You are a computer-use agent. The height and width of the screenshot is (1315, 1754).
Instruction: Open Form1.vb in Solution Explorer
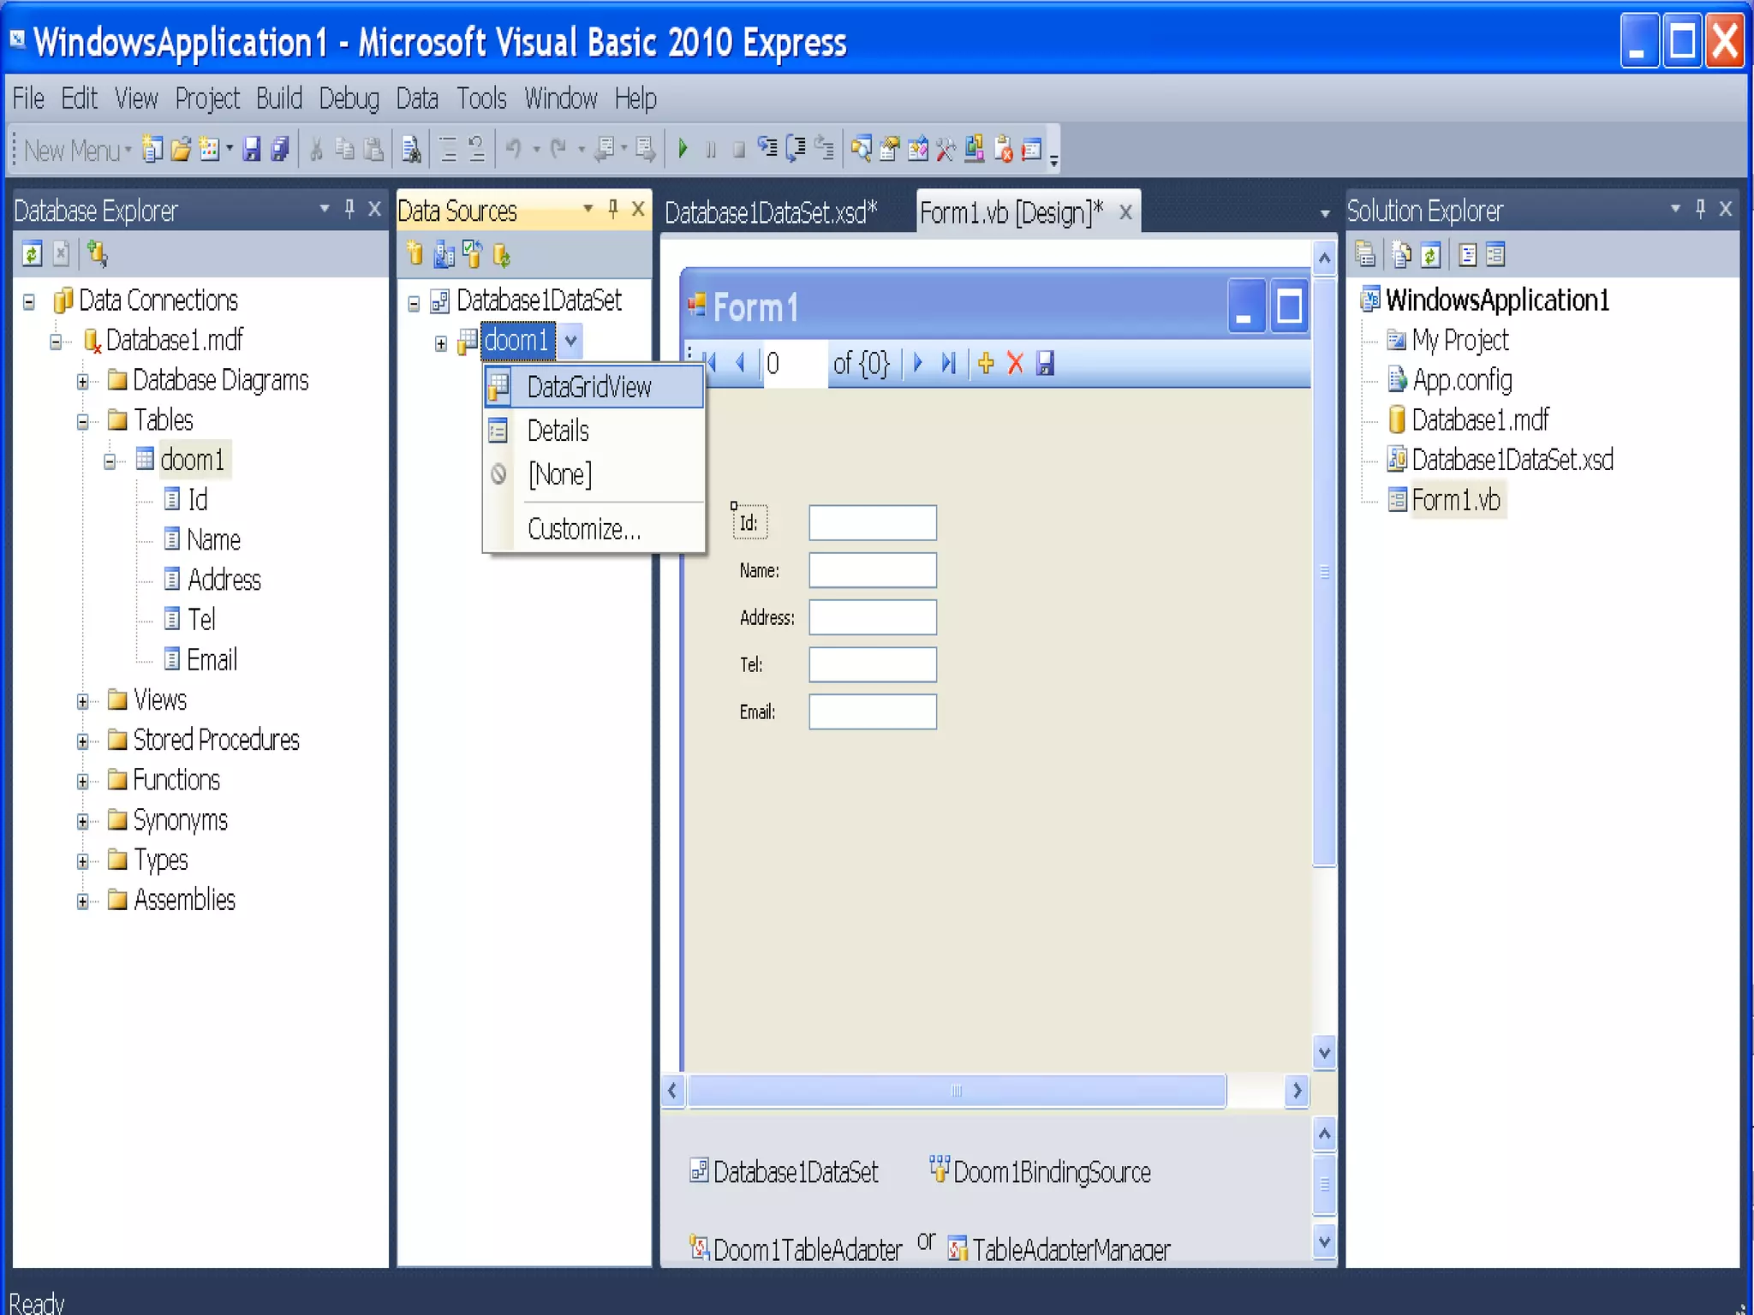pyautogui.click(x=1455, y=500)
